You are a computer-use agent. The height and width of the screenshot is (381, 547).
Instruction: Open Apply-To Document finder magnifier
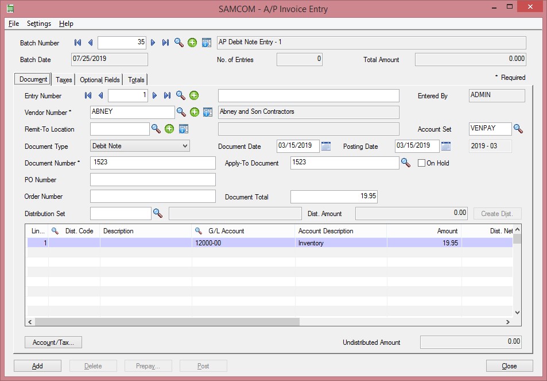coord(406,163)
